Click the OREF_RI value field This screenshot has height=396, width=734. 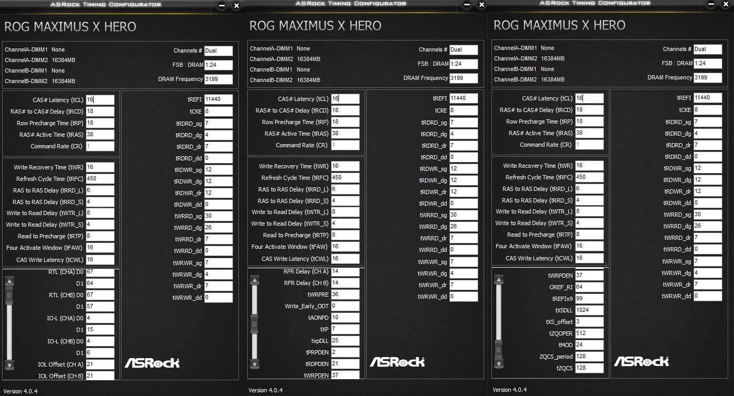coord(589,287)
